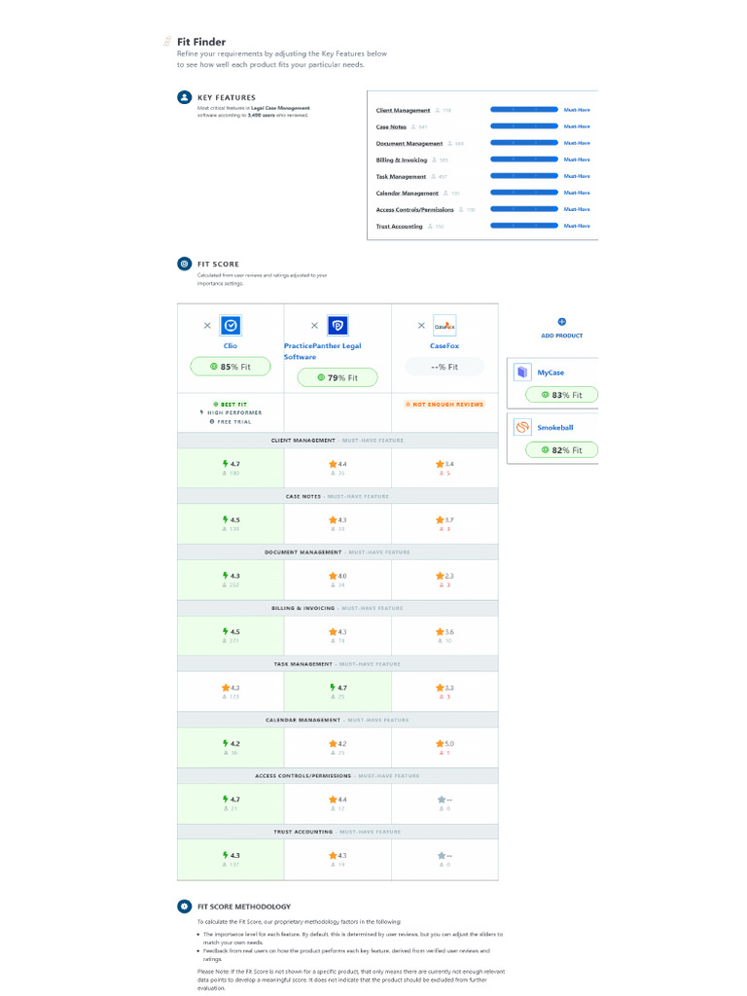Click the Add Product label
Viewport: 747px width, 996px height.
(x=561, y=336)
